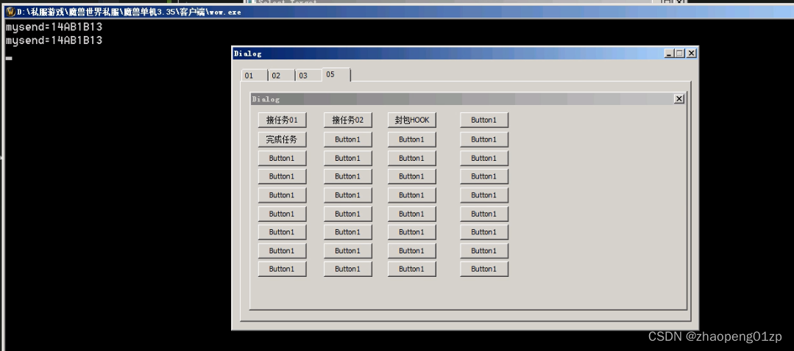Select tab 05
Viewport: 794px width, 351px height.
coord(336,75)
